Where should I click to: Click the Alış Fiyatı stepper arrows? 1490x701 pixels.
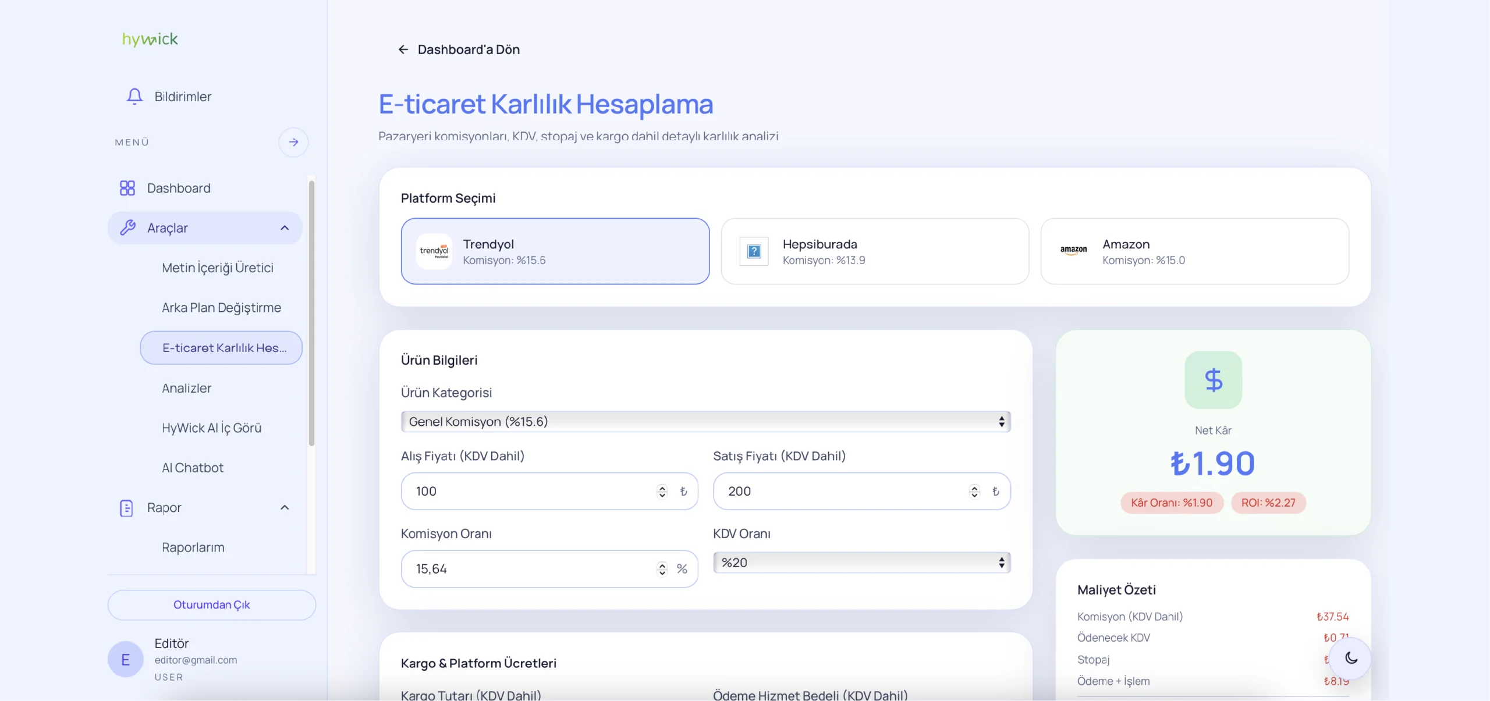pos(662,492)
